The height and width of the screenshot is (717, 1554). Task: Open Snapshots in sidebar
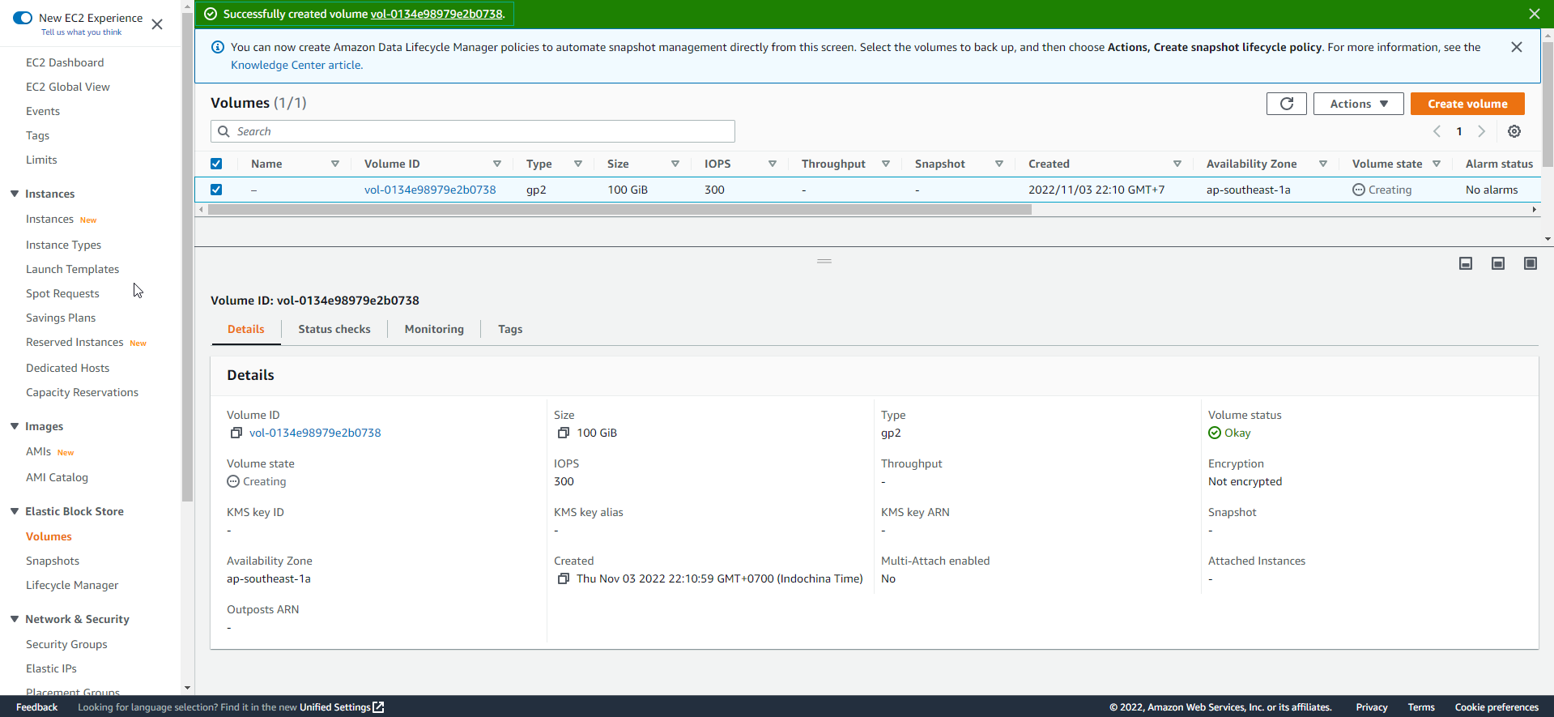[53, 561]
